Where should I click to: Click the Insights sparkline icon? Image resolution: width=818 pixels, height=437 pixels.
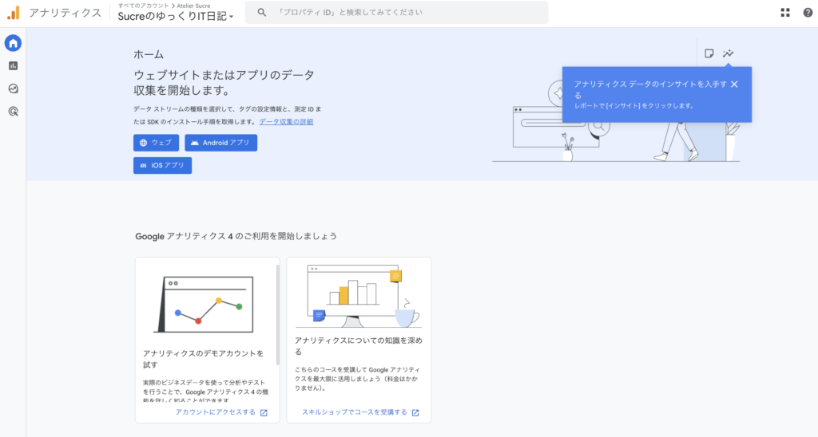728,53
